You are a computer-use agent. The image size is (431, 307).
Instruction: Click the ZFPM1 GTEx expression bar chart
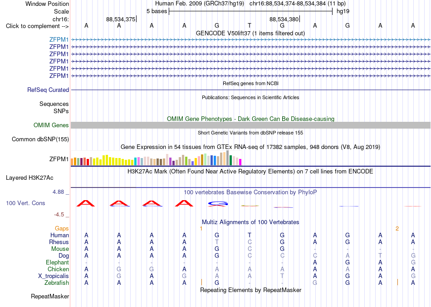pos(156,158)
